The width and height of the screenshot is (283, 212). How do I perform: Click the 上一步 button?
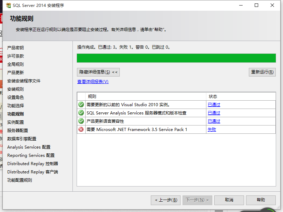(165, 200)
